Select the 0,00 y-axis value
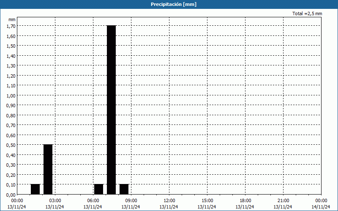338x211 pixels. coord(11,195)
